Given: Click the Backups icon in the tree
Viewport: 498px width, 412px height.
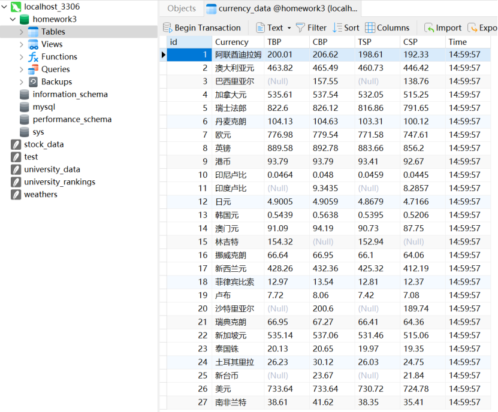Looking at the screenshot, I should click(33, 82).
